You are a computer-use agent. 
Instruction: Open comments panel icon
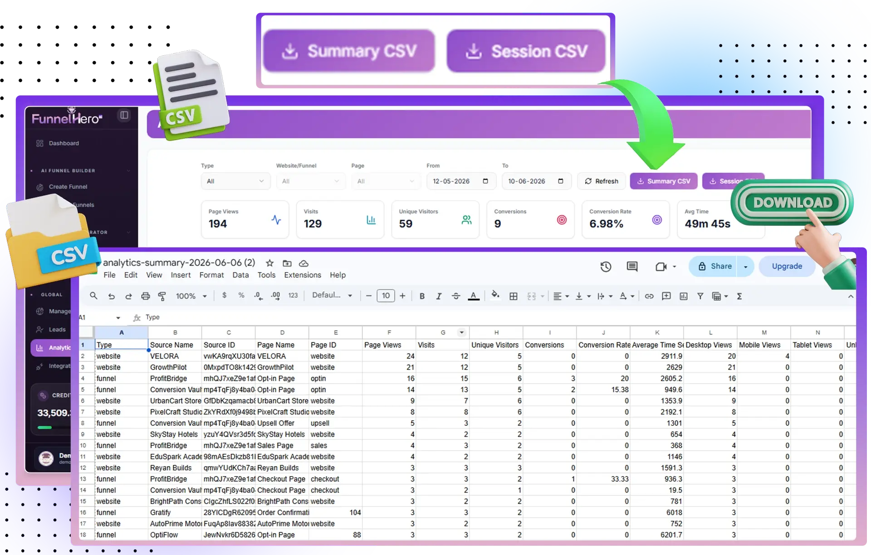point(632,267)
